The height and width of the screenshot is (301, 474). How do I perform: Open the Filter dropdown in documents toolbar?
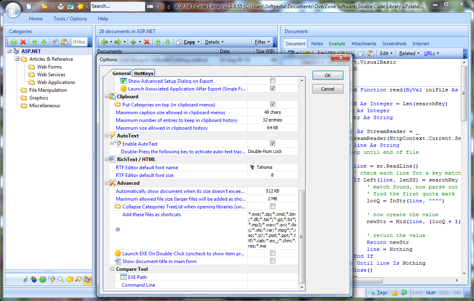click(262, 42)
